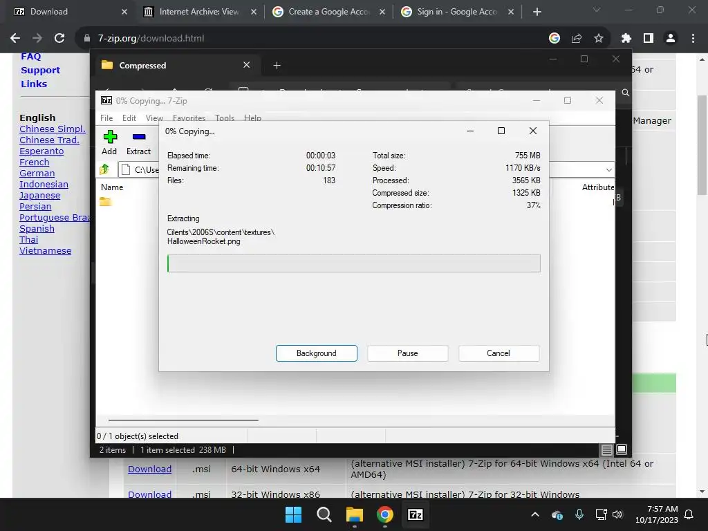708x531 pixels.
Task: Pause the extraction
Action: point(408,353)
